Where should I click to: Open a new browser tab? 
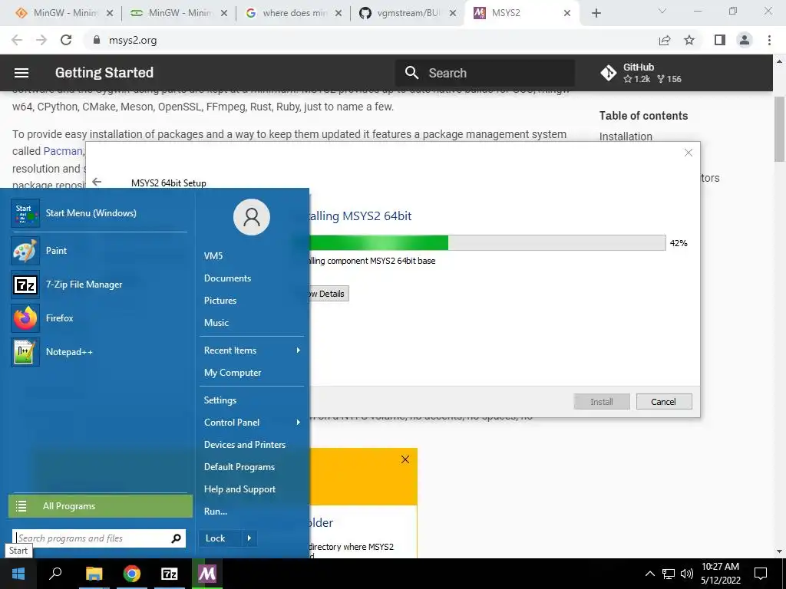coord(596,14)
